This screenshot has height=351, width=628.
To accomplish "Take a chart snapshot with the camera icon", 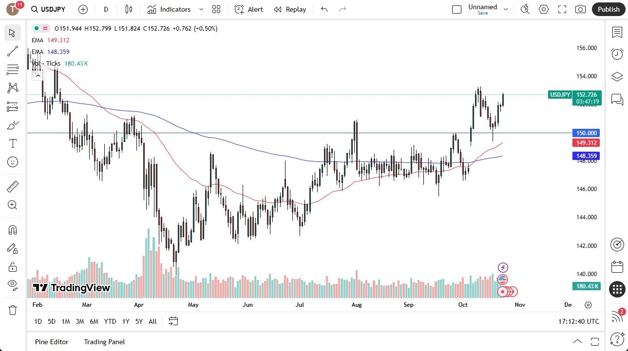I will [580, 9].
